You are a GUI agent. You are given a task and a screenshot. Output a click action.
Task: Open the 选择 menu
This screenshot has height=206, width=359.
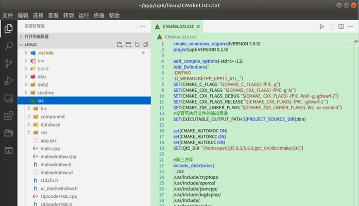coord(38,15)
